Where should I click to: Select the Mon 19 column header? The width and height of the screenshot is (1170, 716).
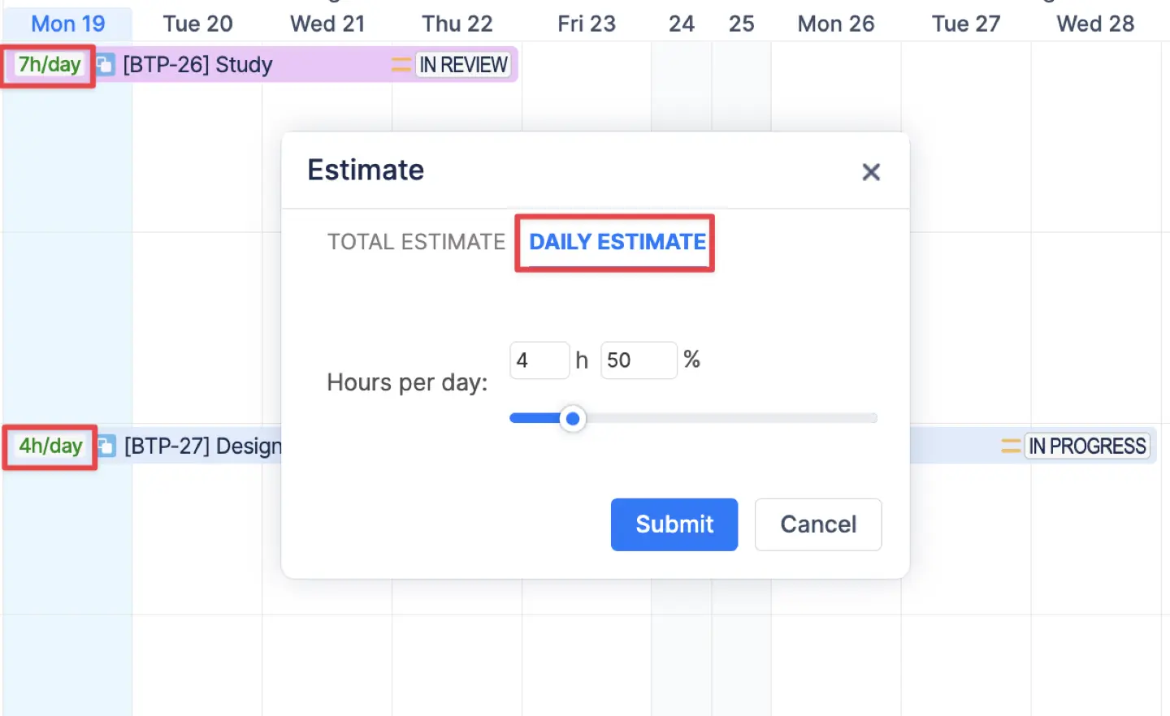[x=67, y=24]
